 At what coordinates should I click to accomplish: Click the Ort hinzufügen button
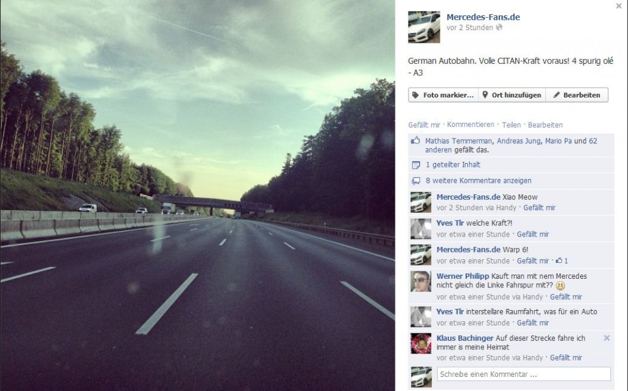coord(512,95)
